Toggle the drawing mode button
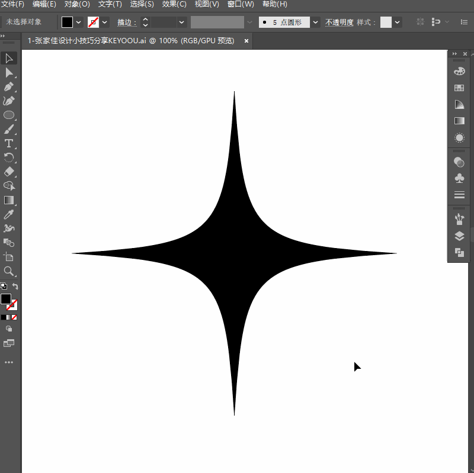474x473 pixels. click(9, 329)
